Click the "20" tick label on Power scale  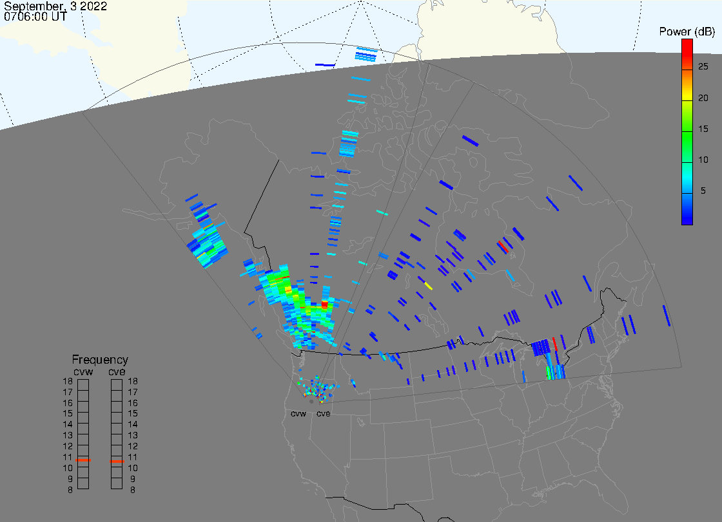pyautogui.click(x=703, y=98)
